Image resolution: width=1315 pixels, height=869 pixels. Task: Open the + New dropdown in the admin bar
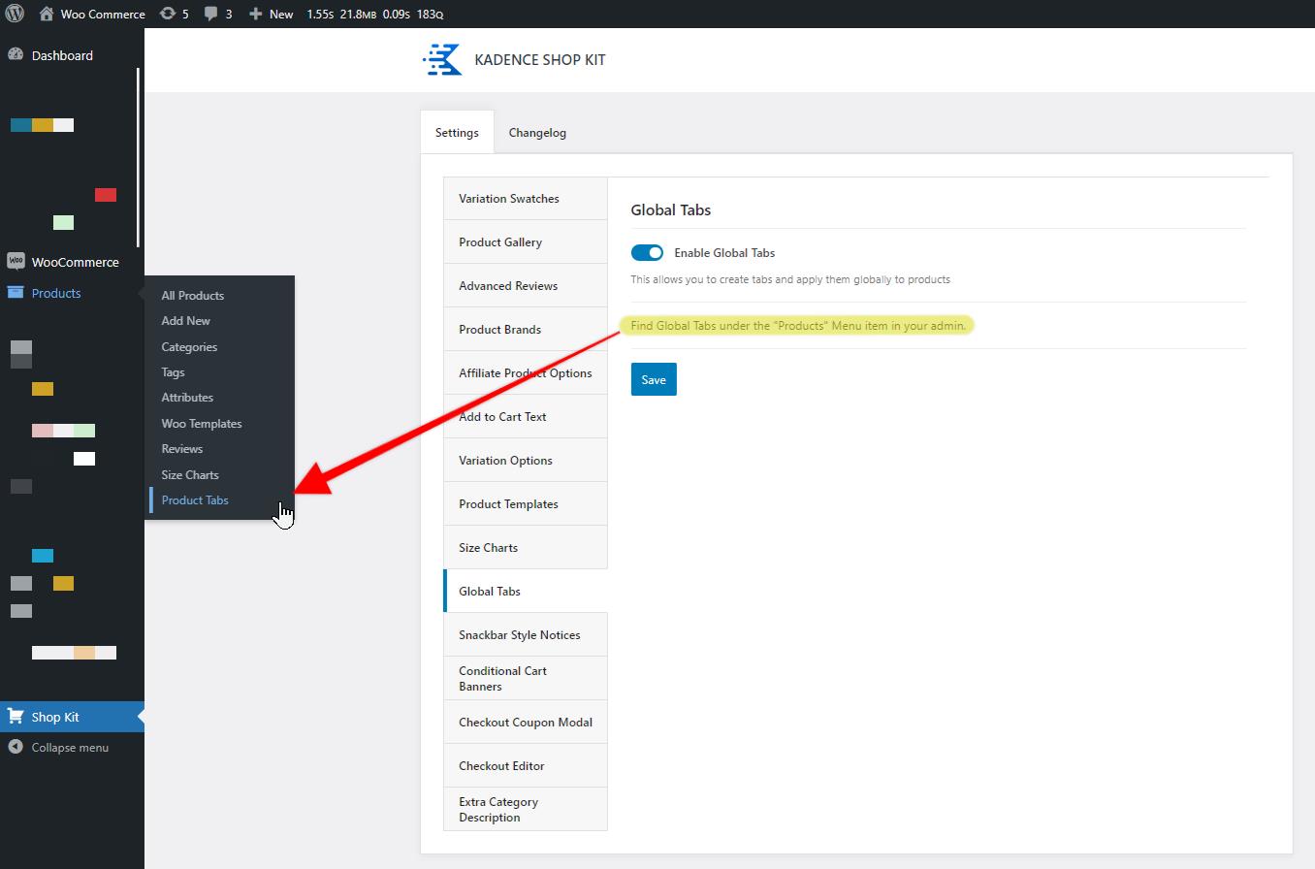[271, 14]
